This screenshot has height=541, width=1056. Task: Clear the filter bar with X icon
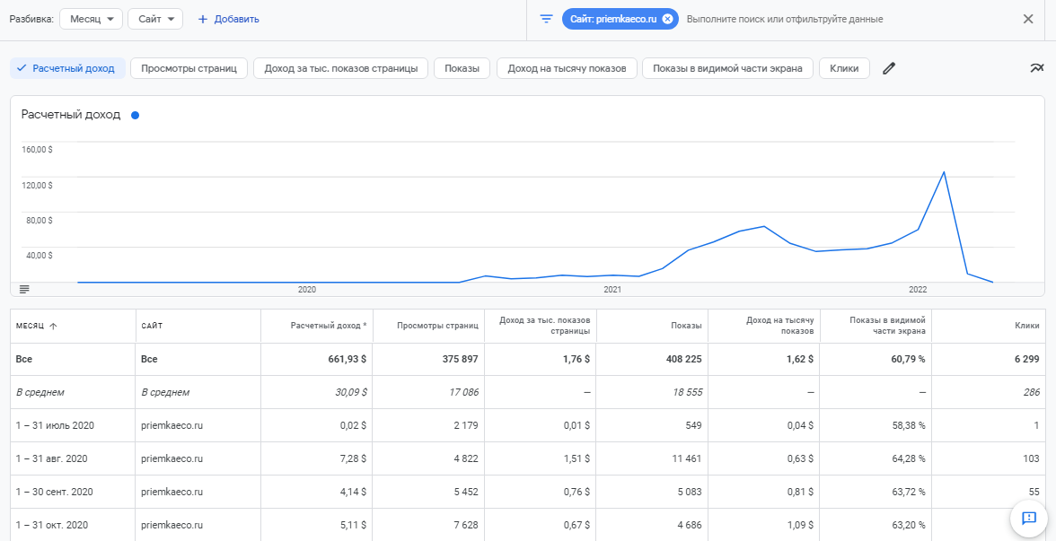pyautogui.click(x=1028, y=19)
